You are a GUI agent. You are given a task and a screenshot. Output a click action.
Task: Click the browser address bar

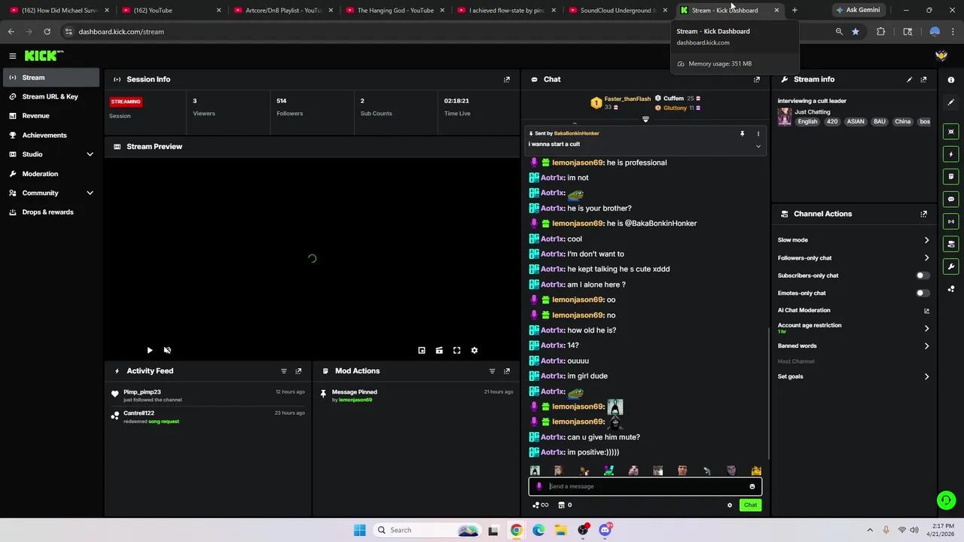point(444,32)
